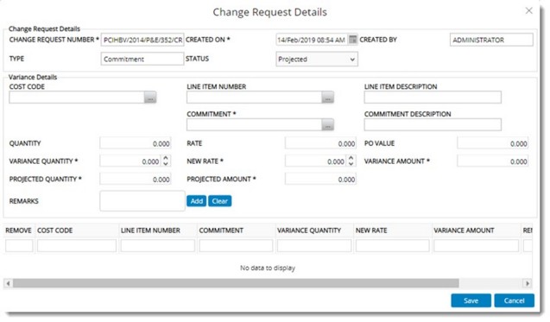
Task: Focus the PO Value field
Action: tap(492, 143)
